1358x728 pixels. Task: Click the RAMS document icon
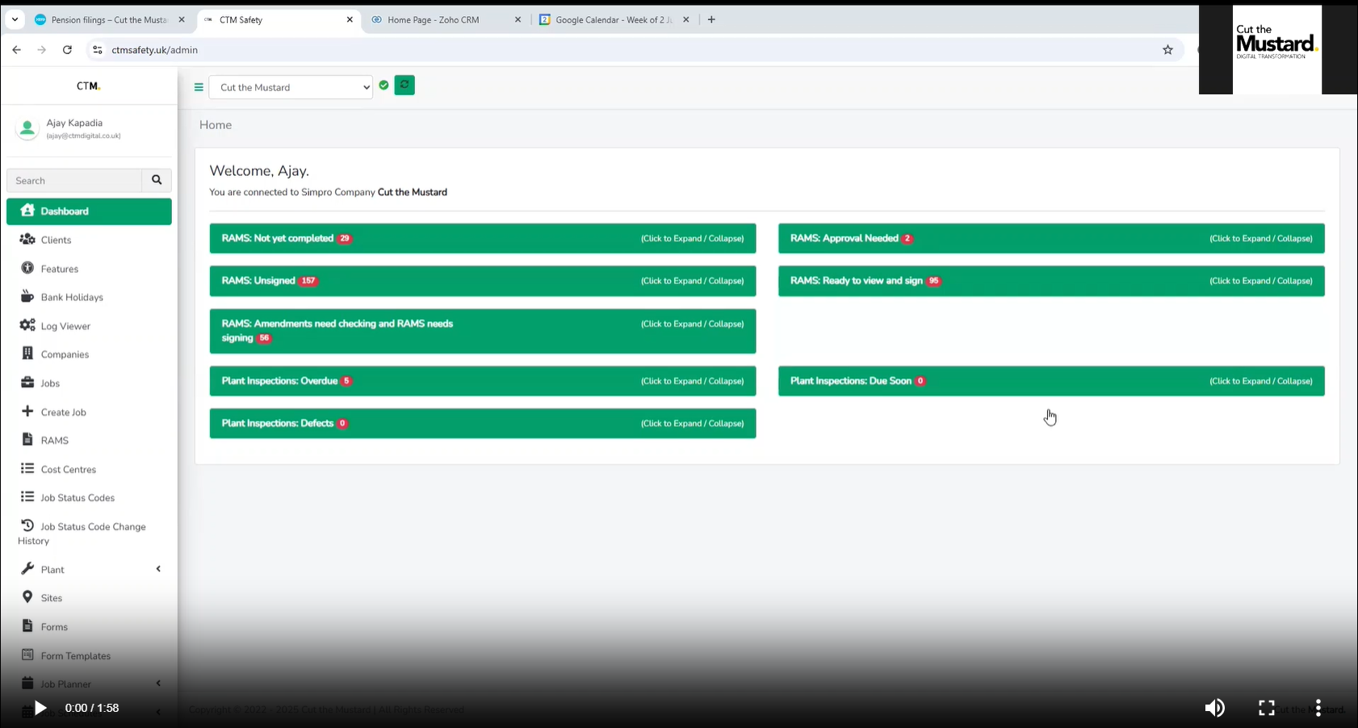27,440
